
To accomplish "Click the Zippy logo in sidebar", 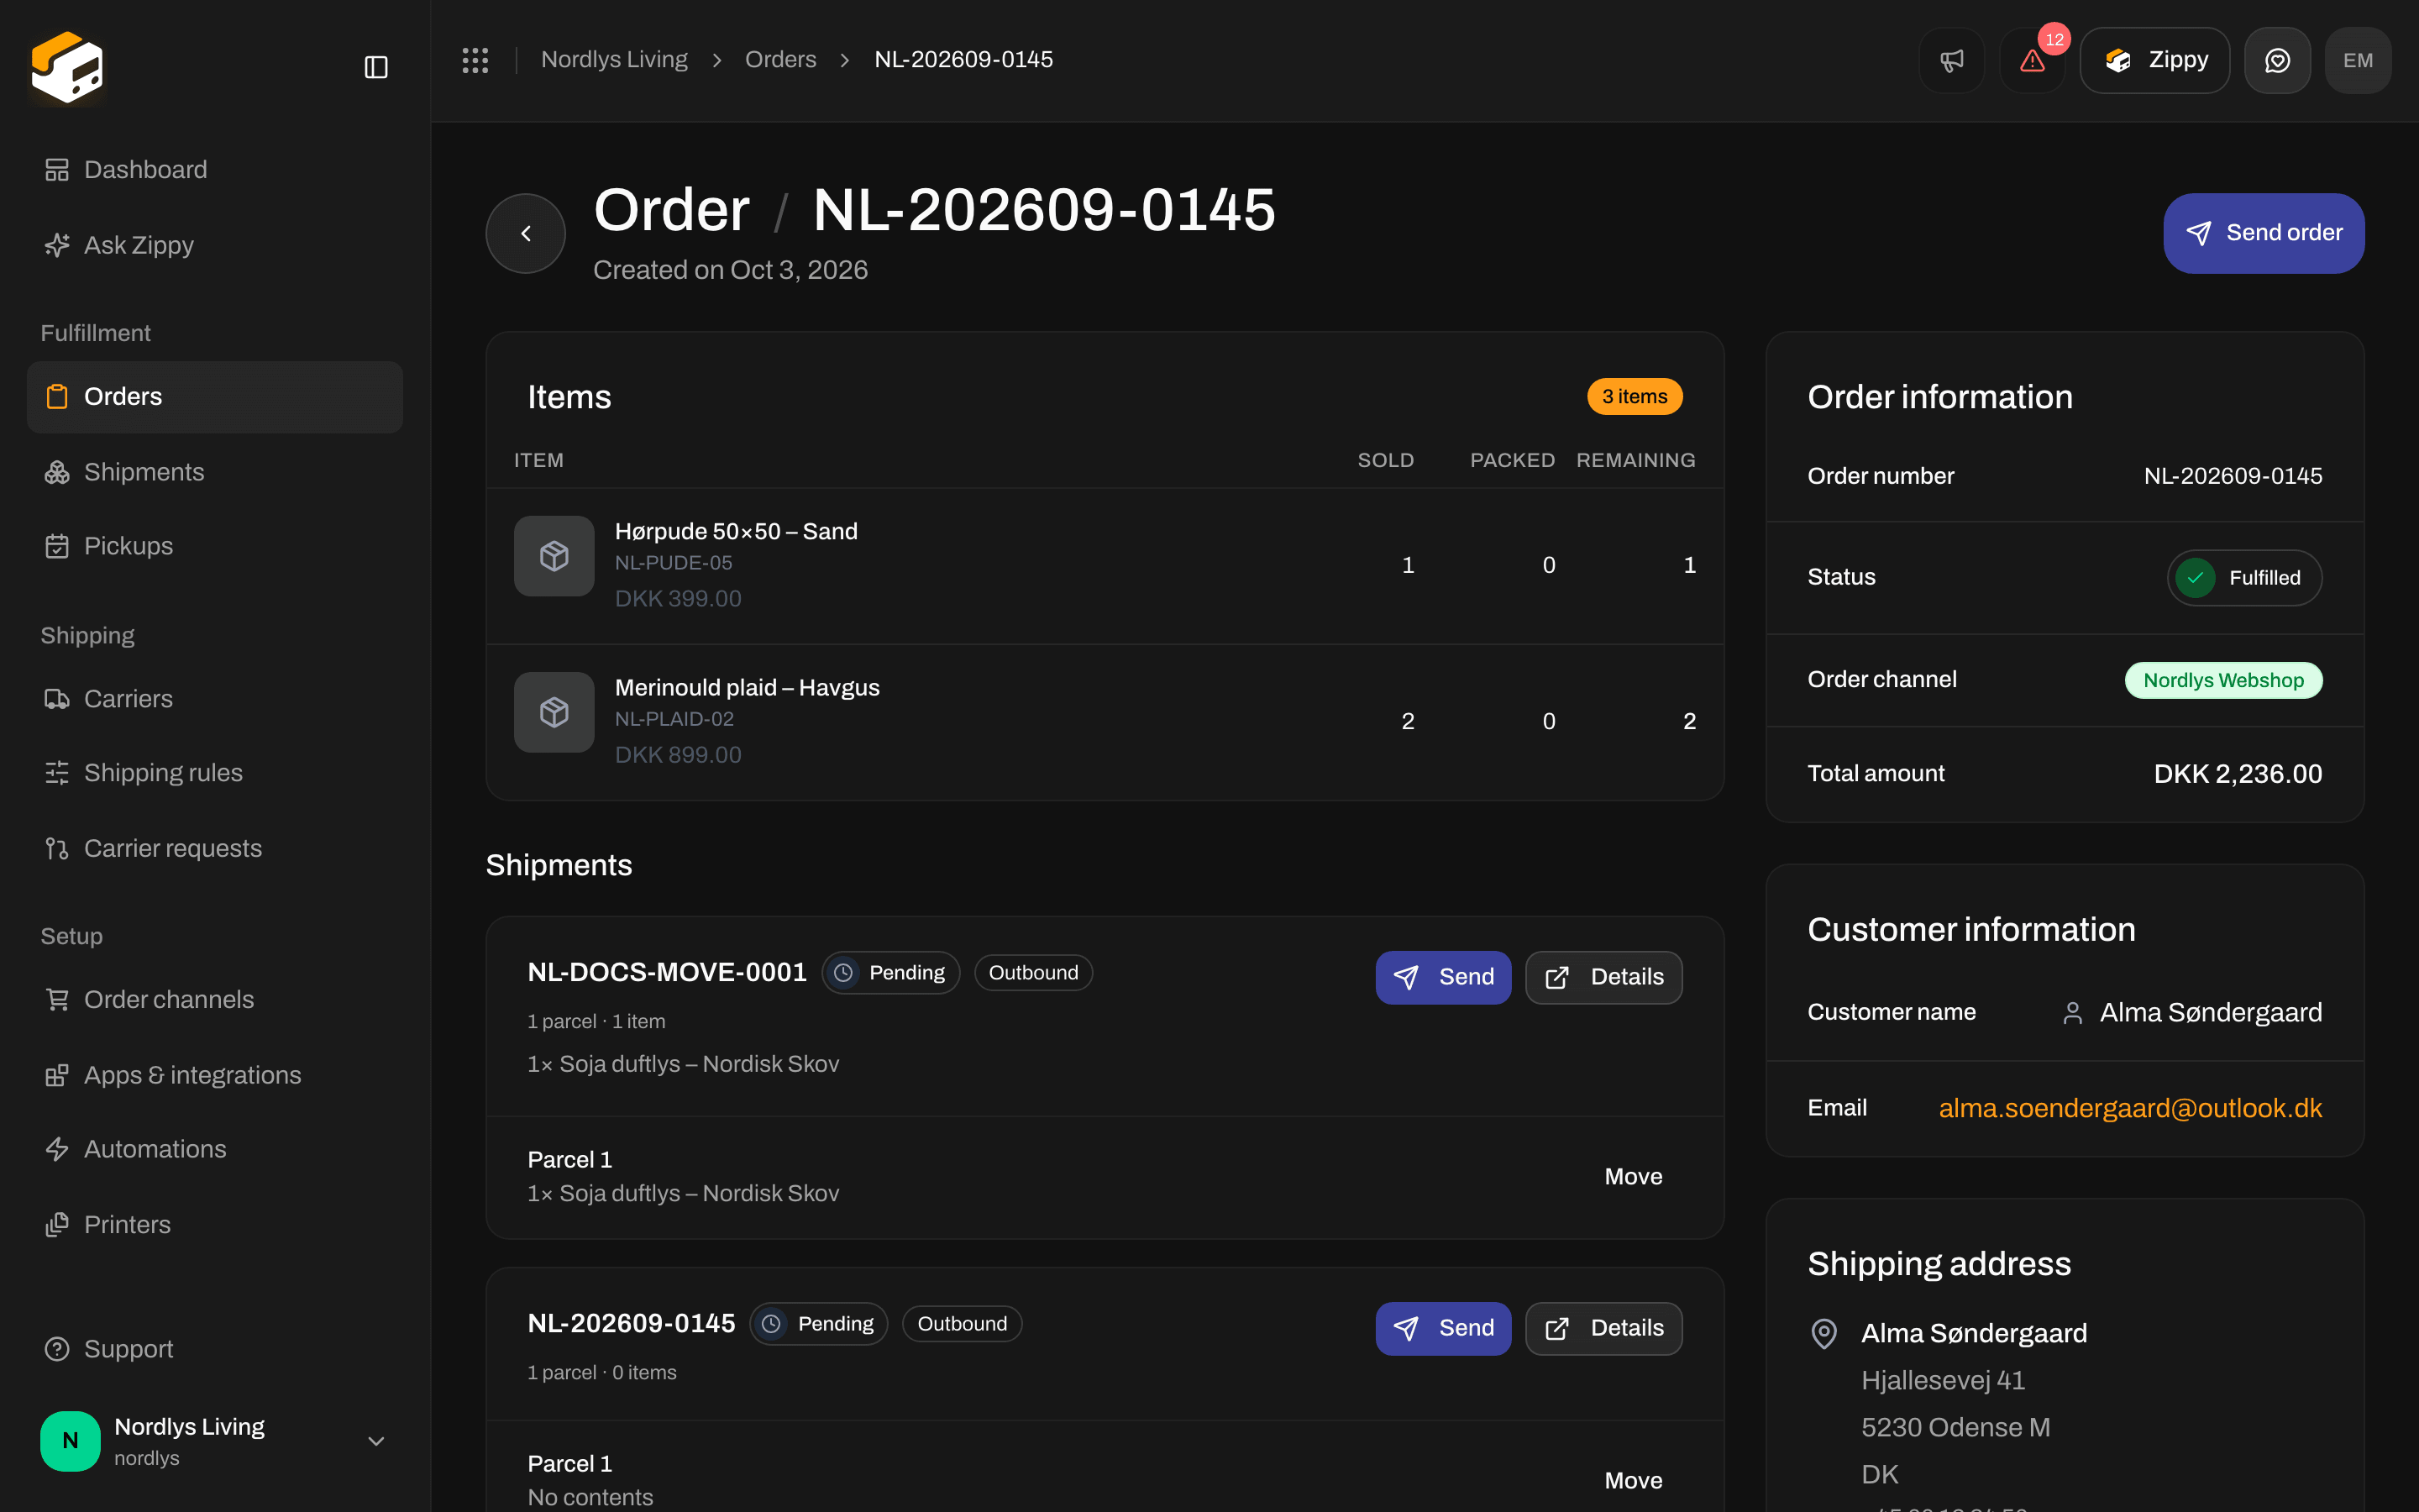I will click(x=67, y=67).
